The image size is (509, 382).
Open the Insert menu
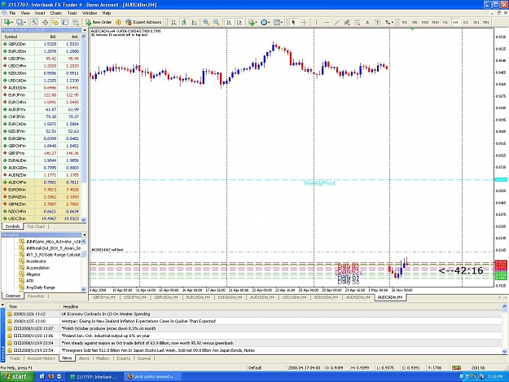(x=40, y=13)
